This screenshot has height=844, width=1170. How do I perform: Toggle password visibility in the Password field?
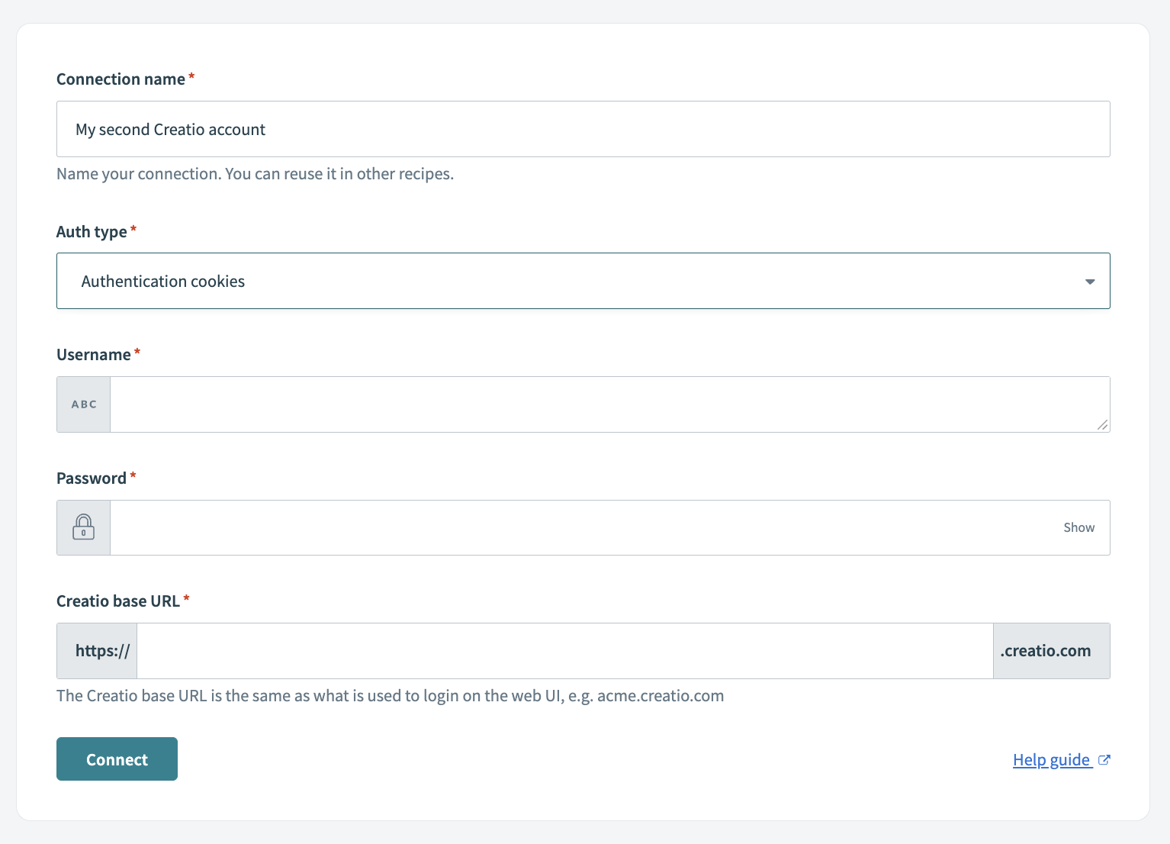(x=1078, y=527)
